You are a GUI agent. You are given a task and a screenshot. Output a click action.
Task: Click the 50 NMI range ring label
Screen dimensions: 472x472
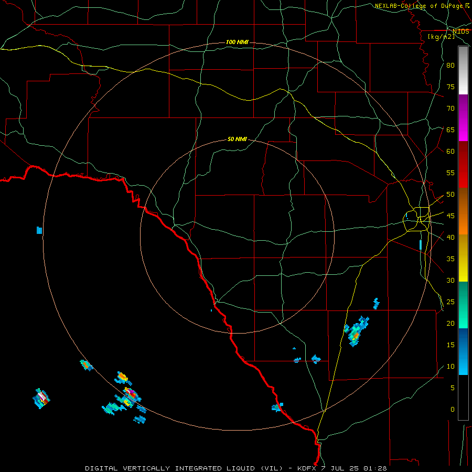click(237, 139)
